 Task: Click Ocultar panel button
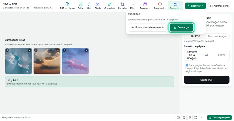[x=220, y=6]
